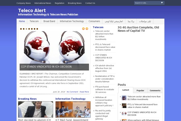Select the fifth slider dot
Screen dimensions: 181x121
pos(32,29)
